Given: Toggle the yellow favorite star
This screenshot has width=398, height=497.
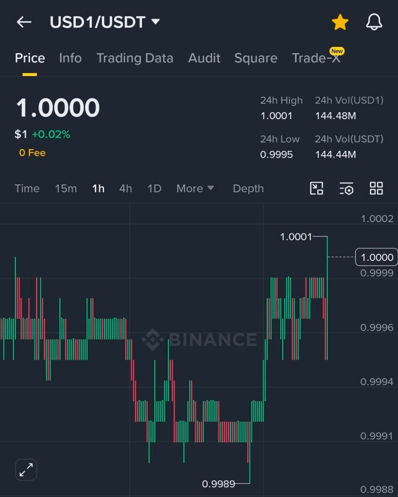Looking at the screenshot, I should click(x=340, y=22).
